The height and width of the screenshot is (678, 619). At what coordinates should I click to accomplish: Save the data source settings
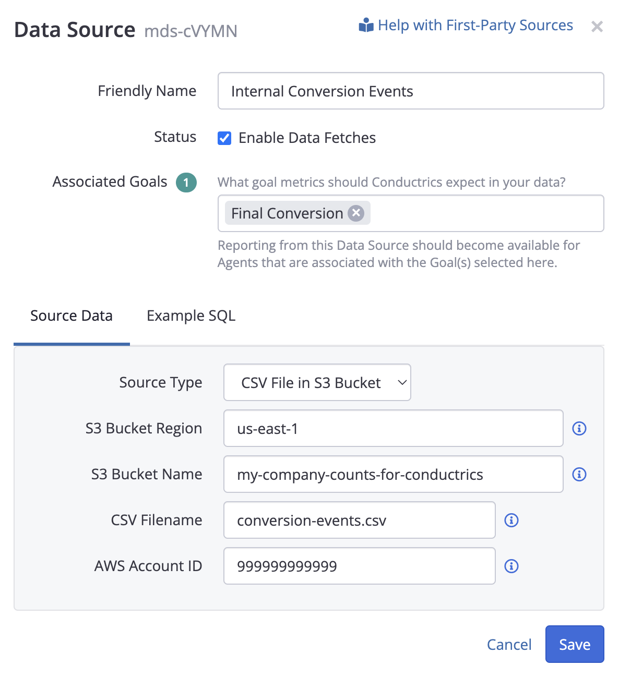574,644
